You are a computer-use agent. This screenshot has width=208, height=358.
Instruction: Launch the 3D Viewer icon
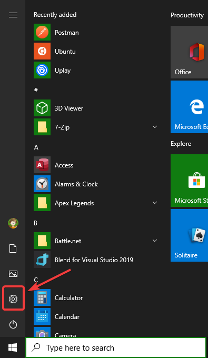point(42,108)
